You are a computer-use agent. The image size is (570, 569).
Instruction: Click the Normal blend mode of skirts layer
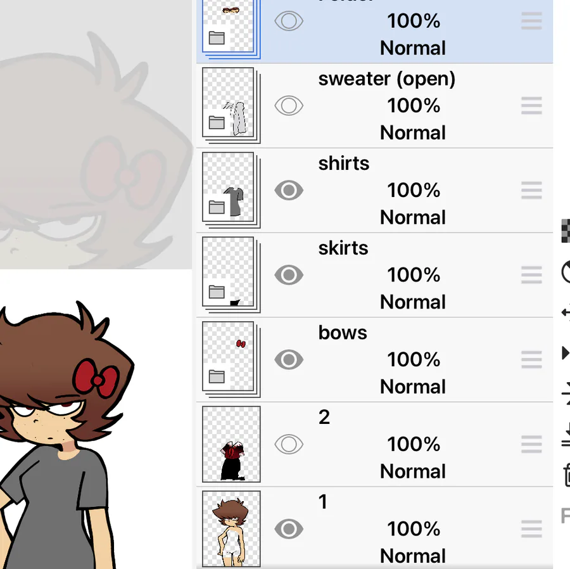click(413, 302)
